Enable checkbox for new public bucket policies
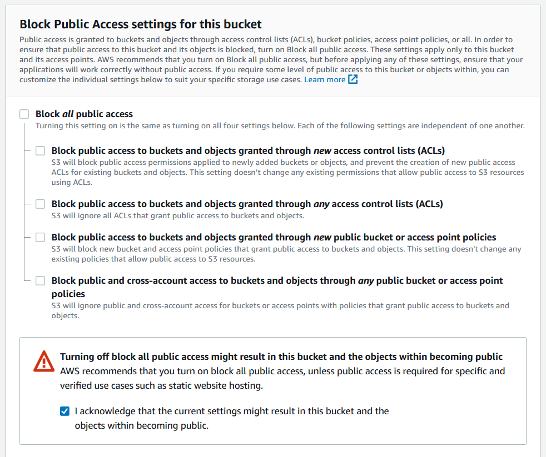Viewport: 546px width, 457px height. point(41,237)
